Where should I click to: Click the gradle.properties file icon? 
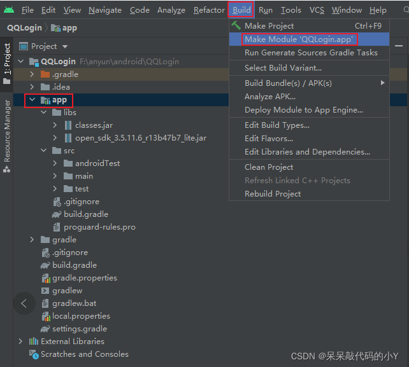point(46,278)
